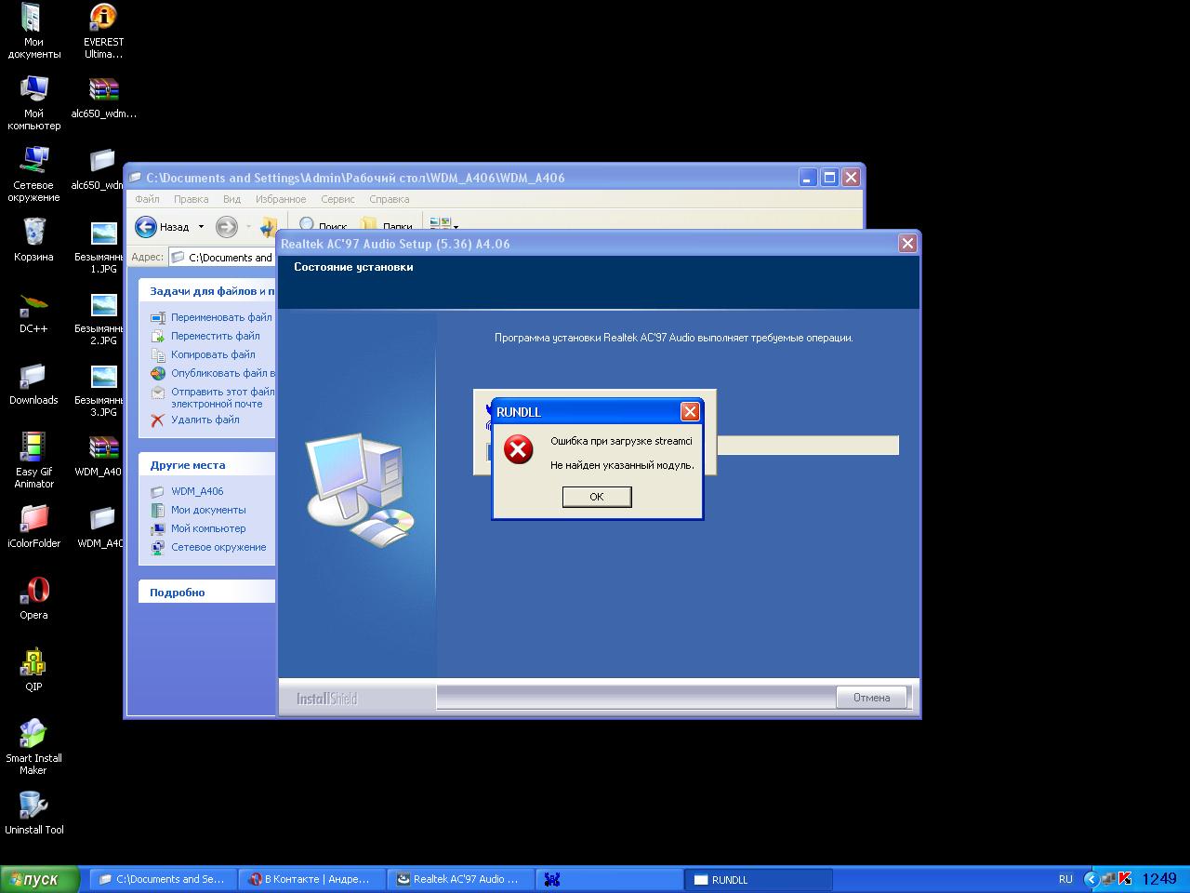Select the Uninstall Tool desktop icon
The width and height of the screenshot is (1190, 893).
click(x=33, y=813)
